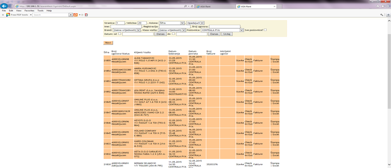This screenshot has height=168, width=391.
Task: Switch to the first ASA Rent tab
Action: 215,7
